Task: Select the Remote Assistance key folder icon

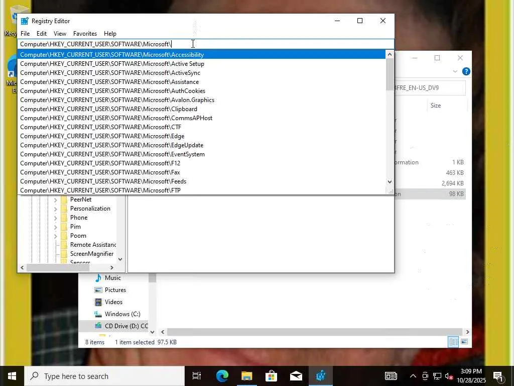Action: point(64,245)
